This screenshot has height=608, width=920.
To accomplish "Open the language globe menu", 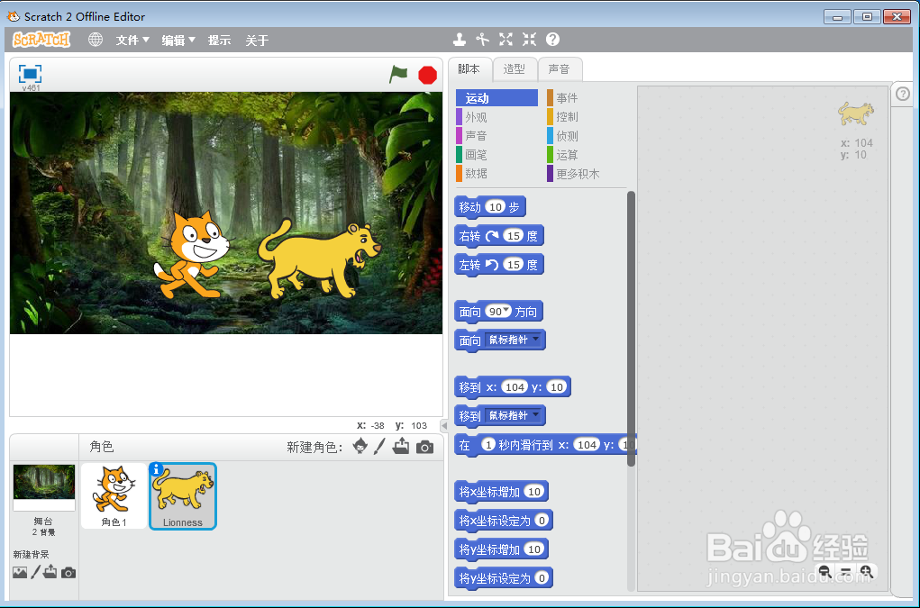I will click(95, 40).
